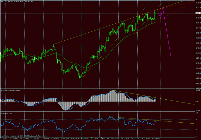Click the 4 Jul 00:00 time axis label
This screenshot has width=201, height=140.
(x=85, y=139)
